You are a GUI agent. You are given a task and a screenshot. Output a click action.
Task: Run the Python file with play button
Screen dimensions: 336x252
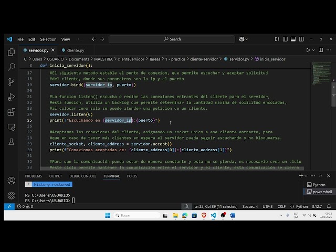pos(308,50)
